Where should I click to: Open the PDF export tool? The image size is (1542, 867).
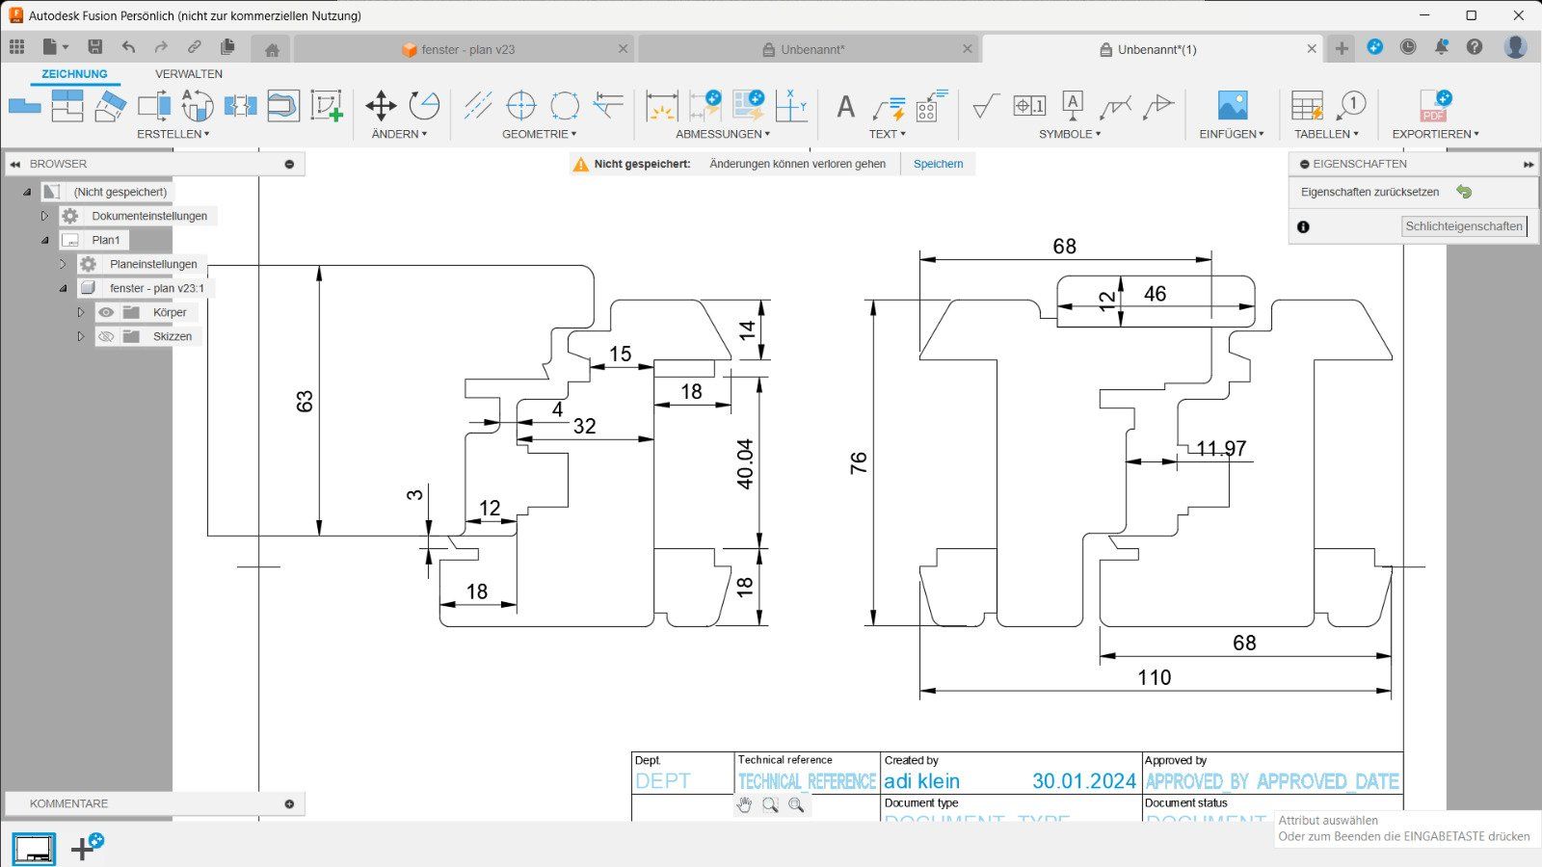[1434, 106]
